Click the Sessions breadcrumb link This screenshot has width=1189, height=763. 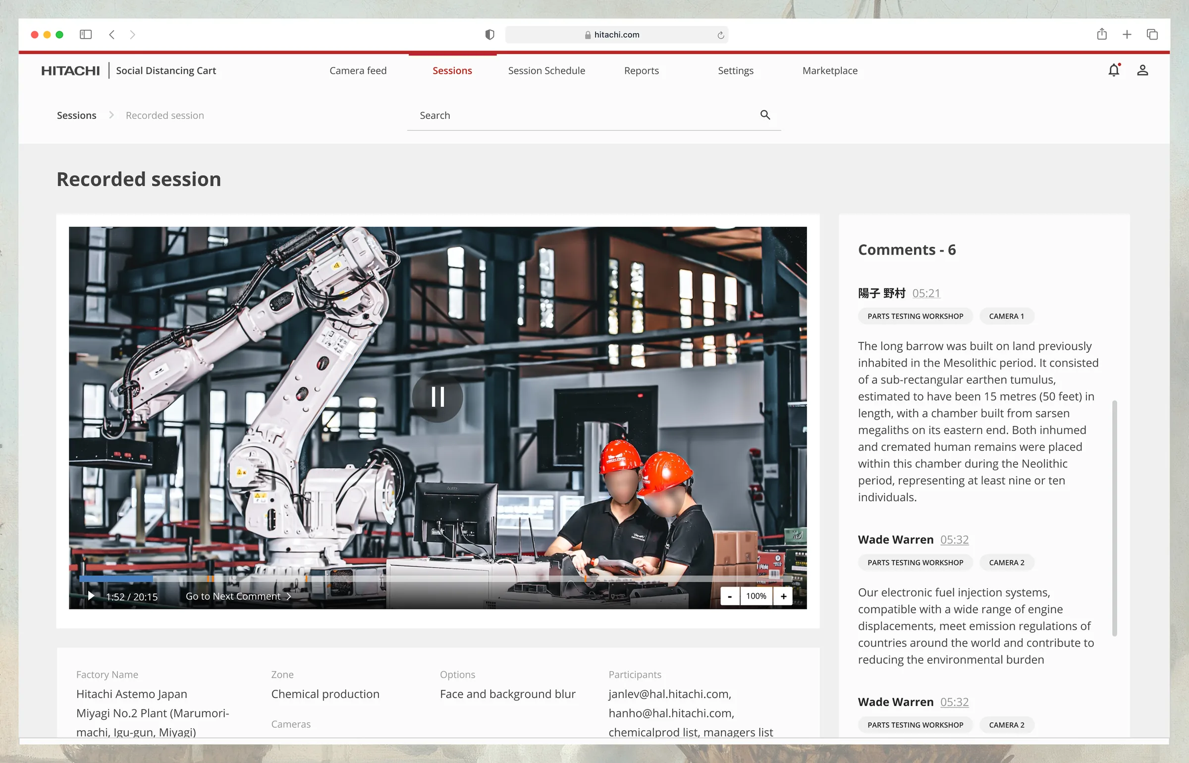pyautogui.click(x=77, y=115)
